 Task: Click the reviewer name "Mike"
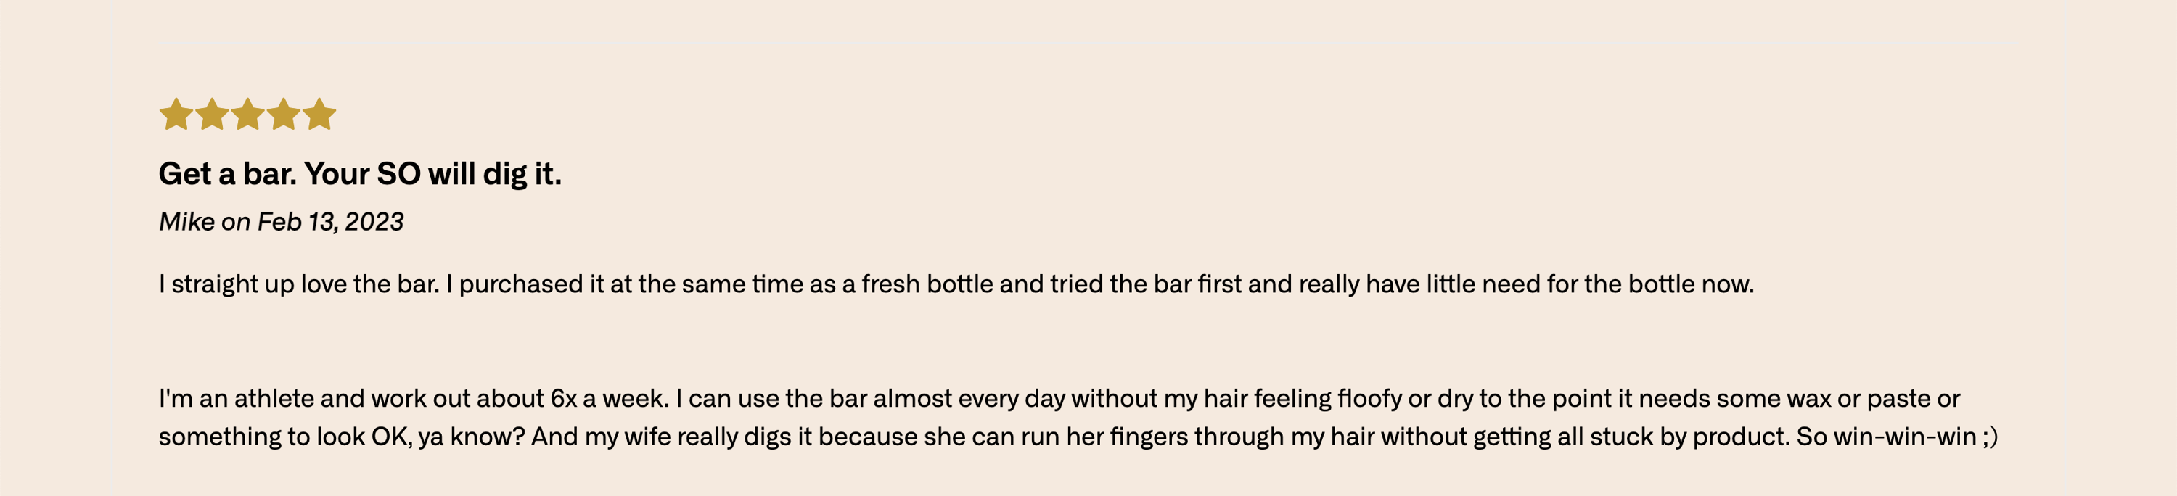coord(186,221)
